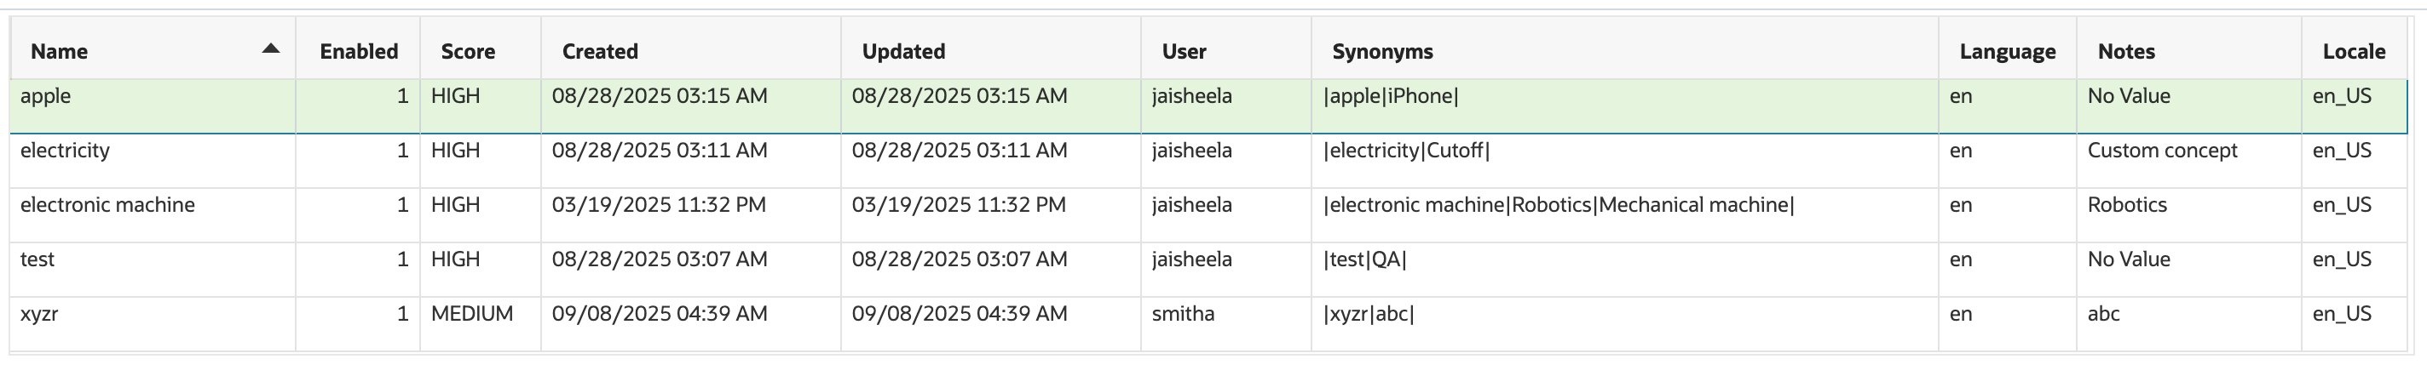Click the |apple|iPhone| synonyms cell

[1391, 96]
